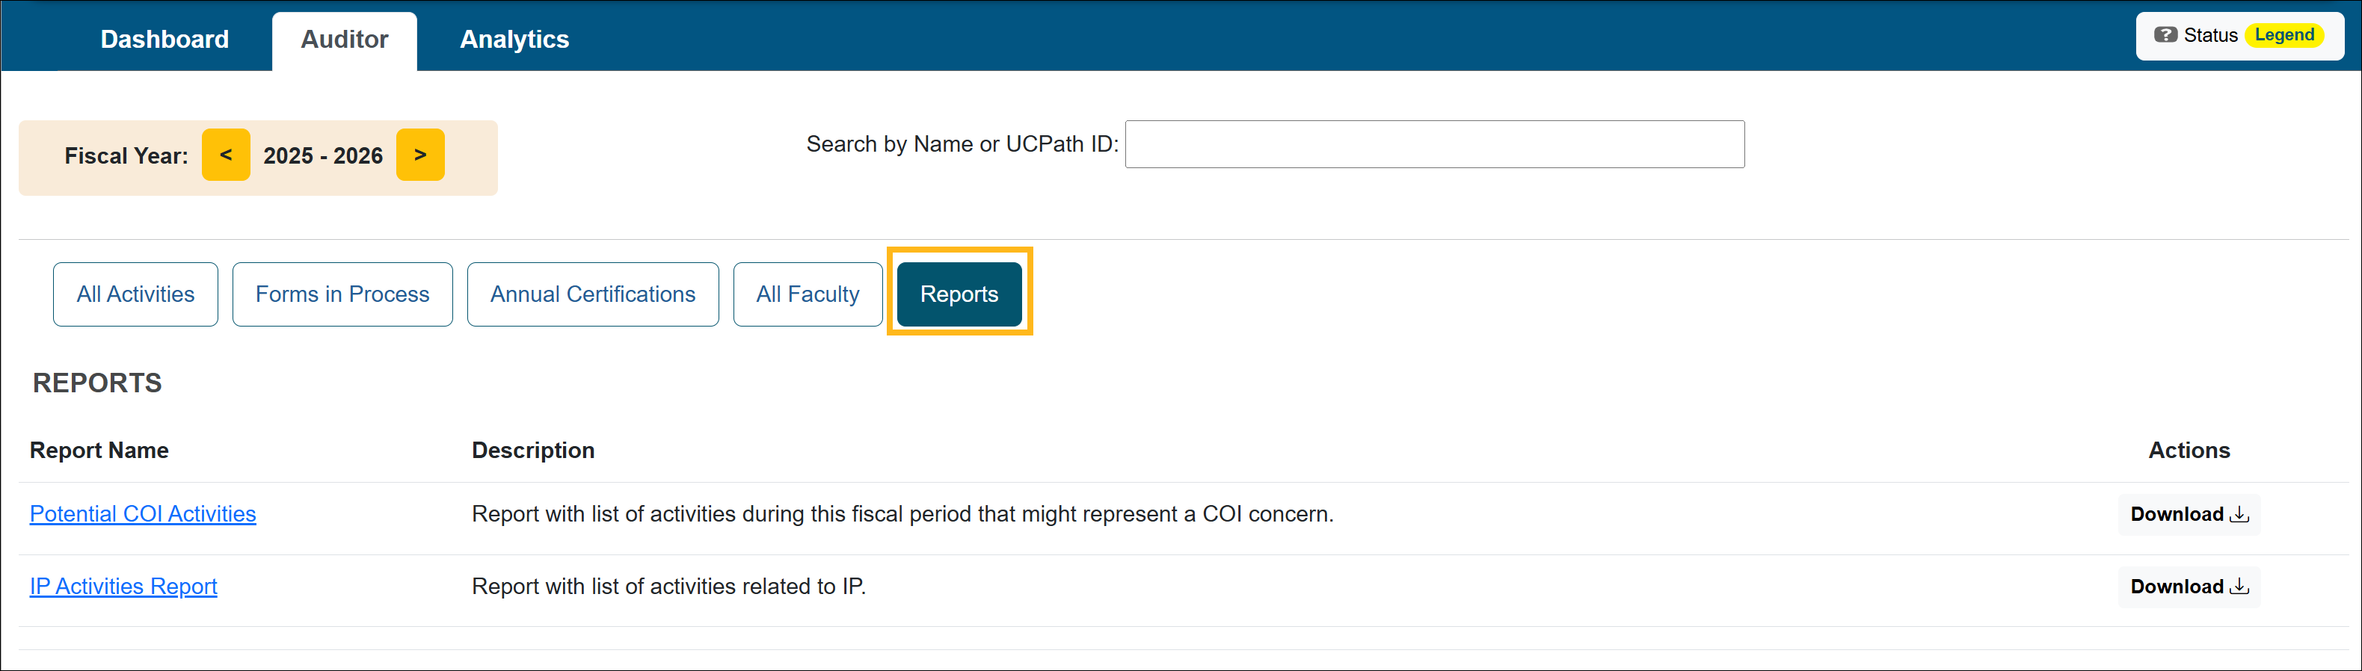Open the Potential COI Activities link
2362x671 pixels.
143,514
